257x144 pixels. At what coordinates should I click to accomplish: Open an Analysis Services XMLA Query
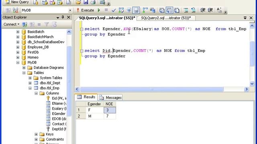click(60, 2)
